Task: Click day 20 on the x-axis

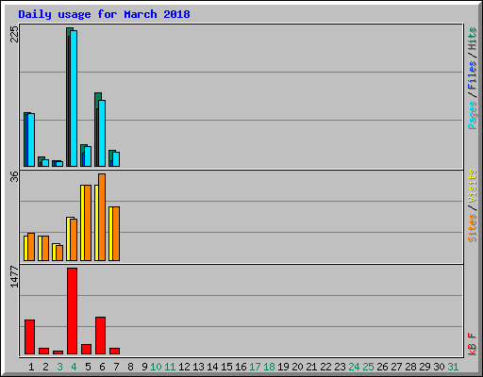Action: tap(297, 367)
